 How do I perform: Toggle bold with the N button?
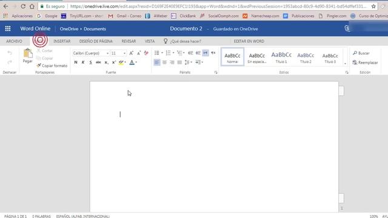pos(76,62)
